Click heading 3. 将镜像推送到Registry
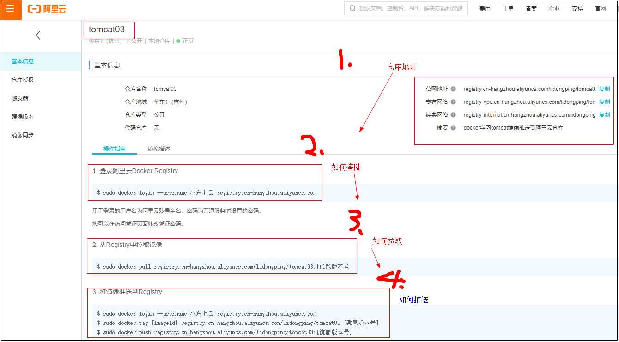Viewport: 619px width, 342px height. click(x=127, y=292)
